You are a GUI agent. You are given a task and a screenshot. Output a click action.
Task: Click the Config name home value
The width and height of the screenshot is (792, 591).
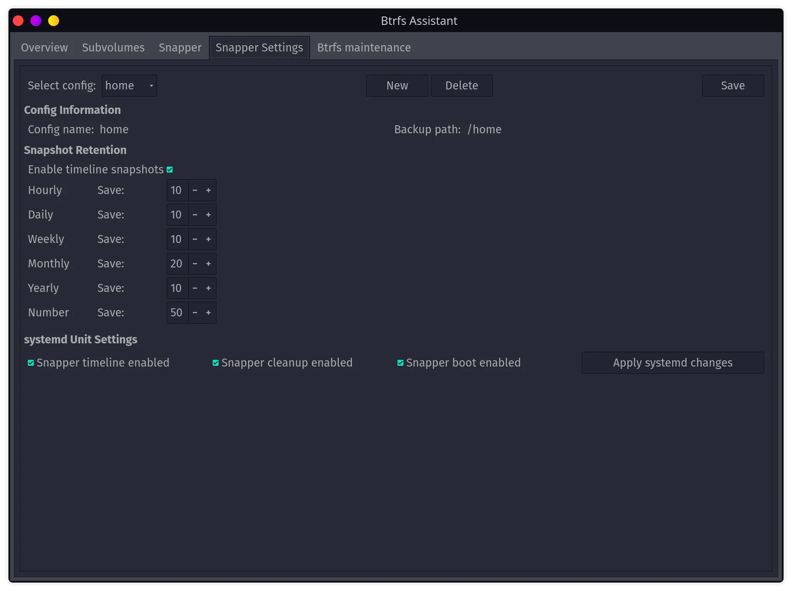coord(114,130)
